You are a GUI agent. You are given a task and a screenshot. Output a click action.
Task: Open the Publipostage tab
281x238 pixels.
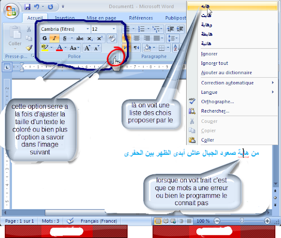175,18
